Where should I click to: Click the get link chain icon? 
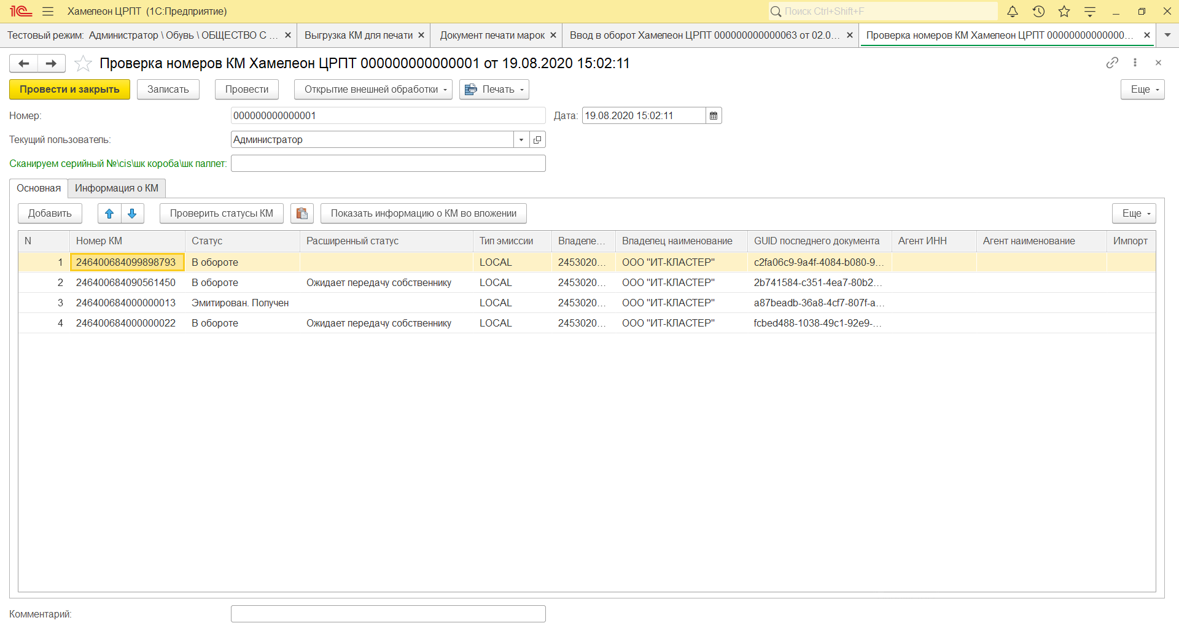tap(1112, 63)
